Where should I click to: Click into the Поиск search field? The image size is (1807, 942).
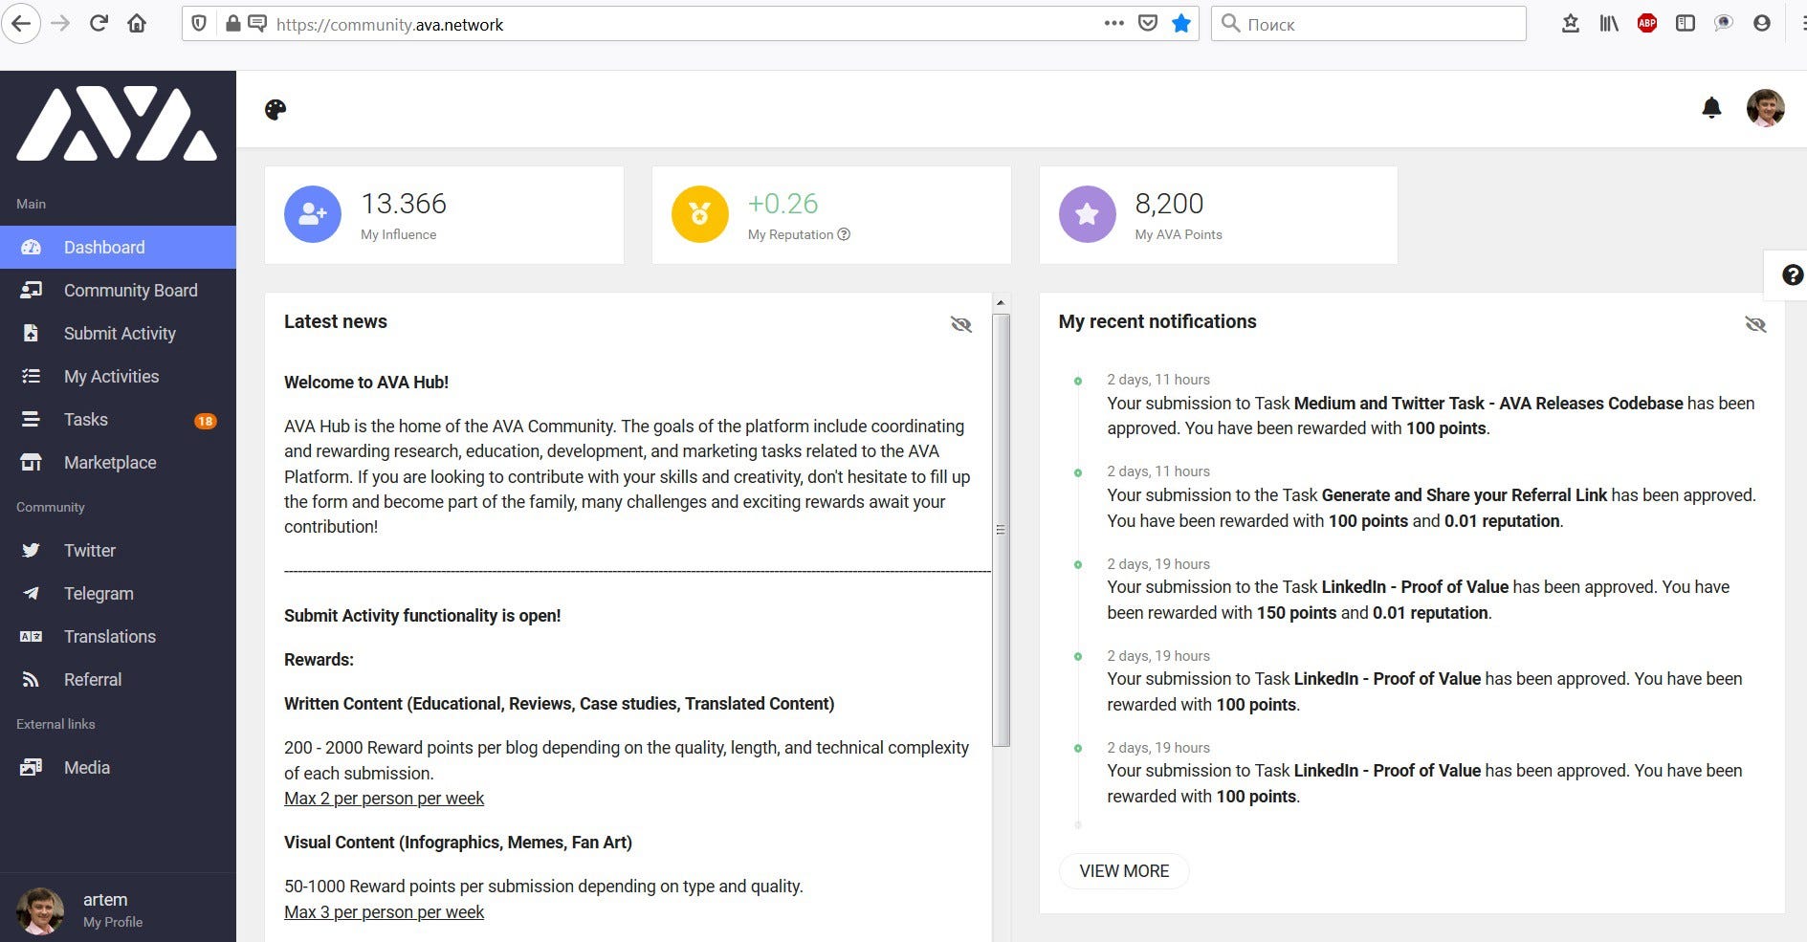1369,24
